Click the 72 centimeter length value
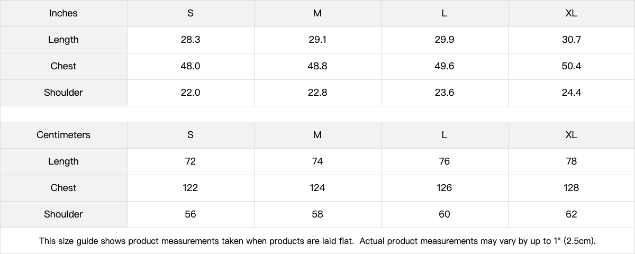The height and width of the screenshot is (254, 635). pyautogui.click(x=190, y=161)
